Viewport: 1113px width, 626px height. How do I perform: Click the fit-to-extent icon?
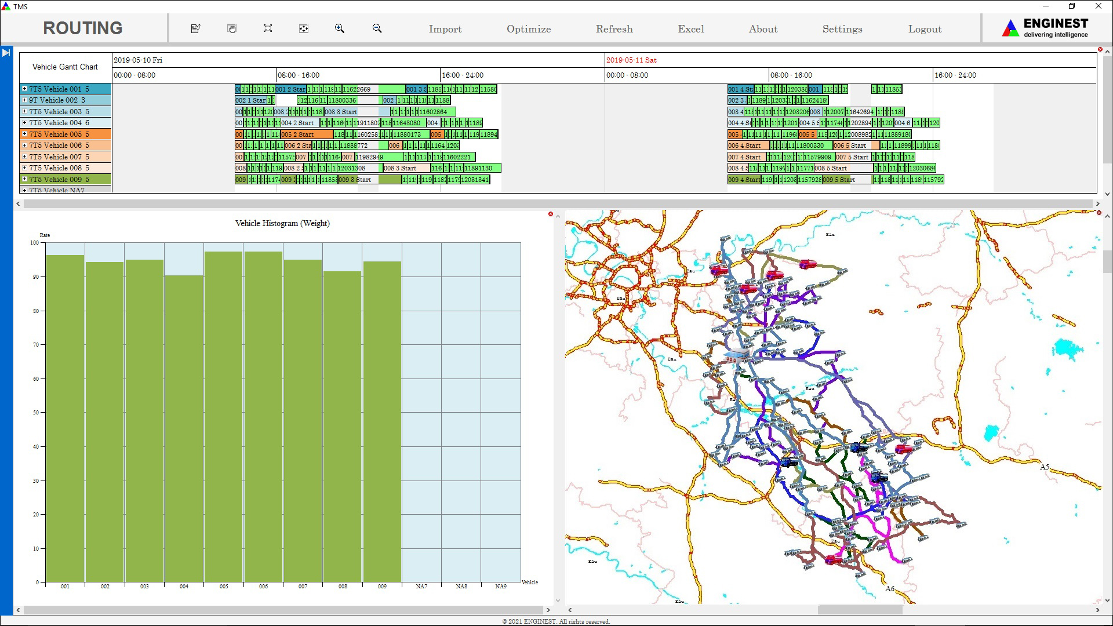point(267,28)
